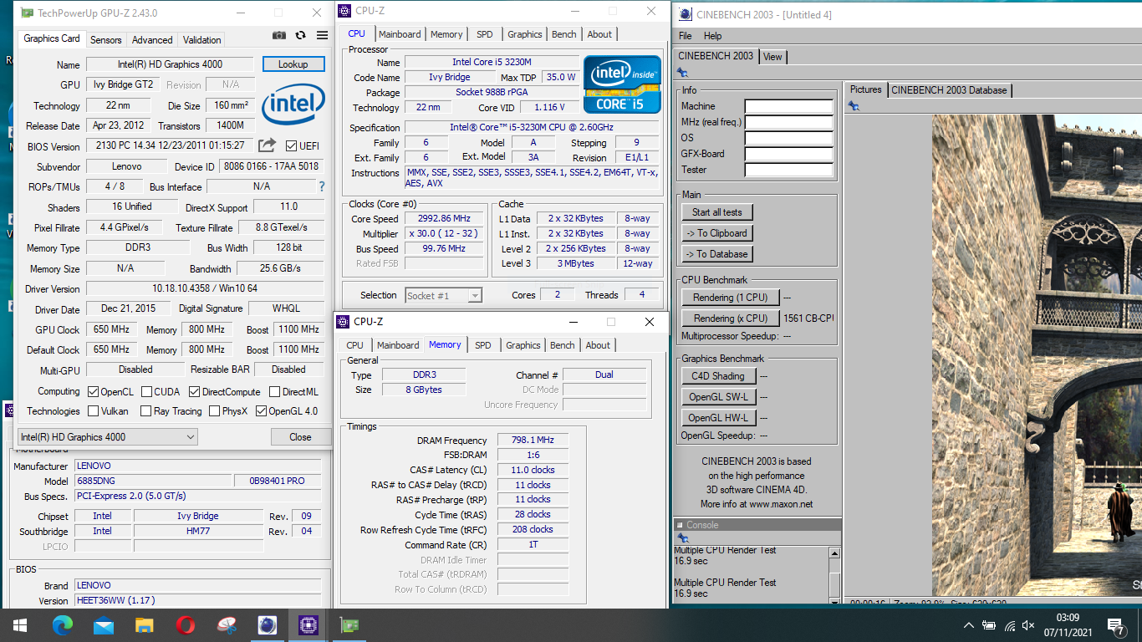This screenshot has width=1142, height=642.
Task: Toggle the UEFI checkbox in GPU-Z
Action: [x=292, y=146]
